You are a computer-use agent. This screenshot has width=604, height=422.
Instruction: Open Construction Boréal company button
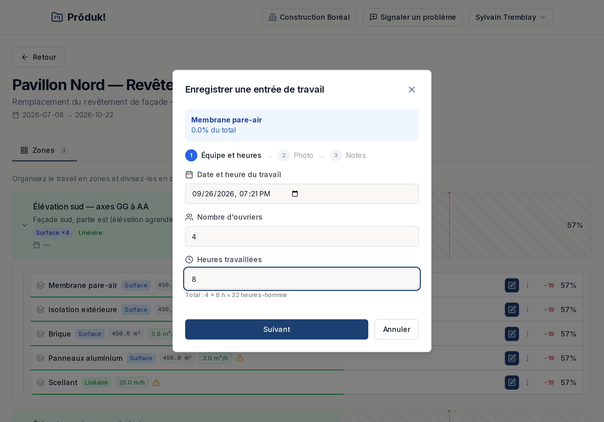click(309, 17)
